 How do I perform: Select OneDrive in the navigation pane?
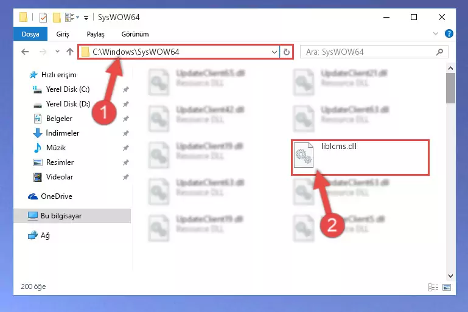57,196
